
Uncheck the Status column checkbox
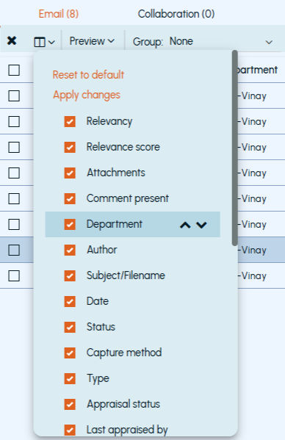[70, 327]
